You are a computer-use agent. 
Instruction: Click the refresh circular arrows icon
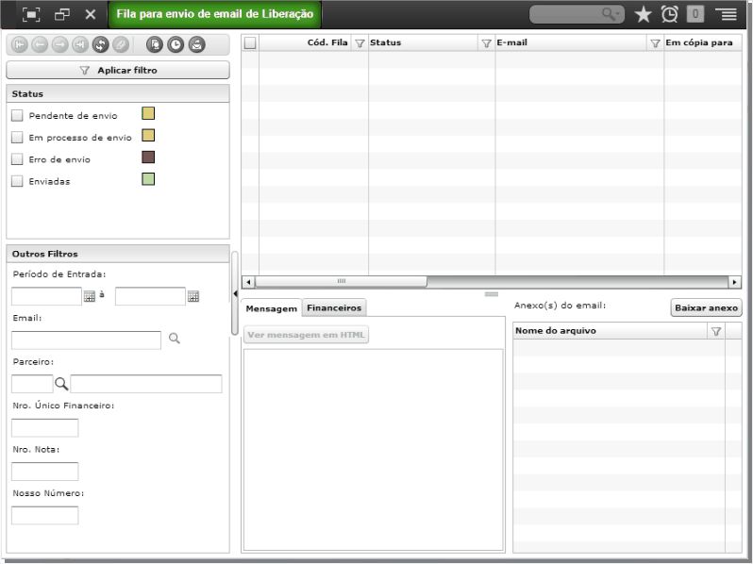pyautogui.click(x=100, y=44)
